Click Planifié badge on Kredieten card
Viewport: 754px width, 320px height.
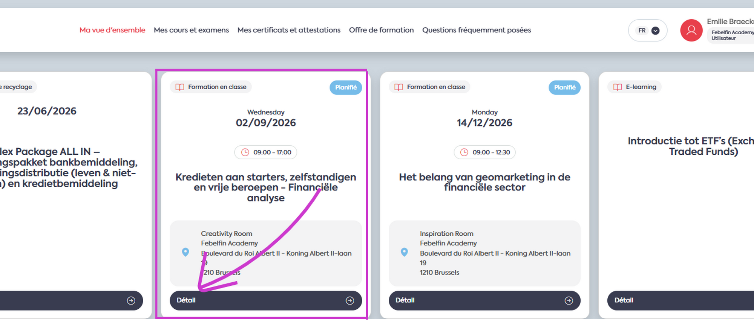click(346, 87)
